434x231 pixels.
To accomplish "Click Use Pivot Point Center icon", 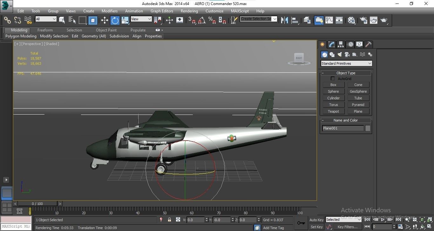I will 158,20.
